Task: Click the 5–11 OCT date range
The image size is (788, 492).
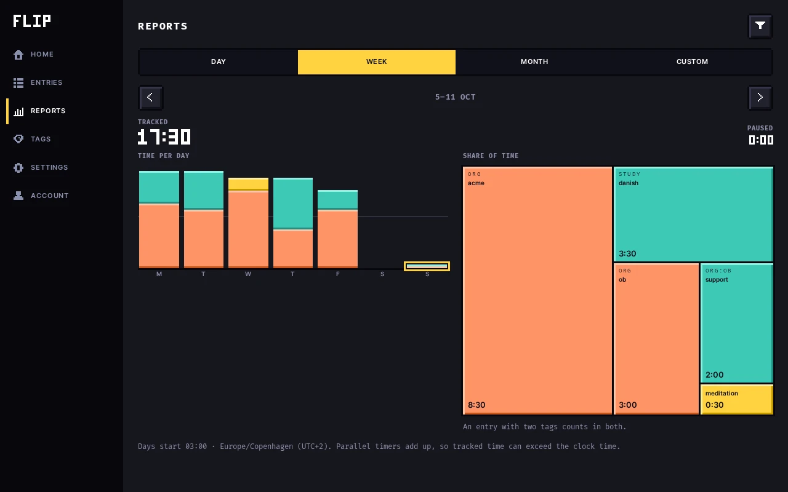Action: point(456,97)
